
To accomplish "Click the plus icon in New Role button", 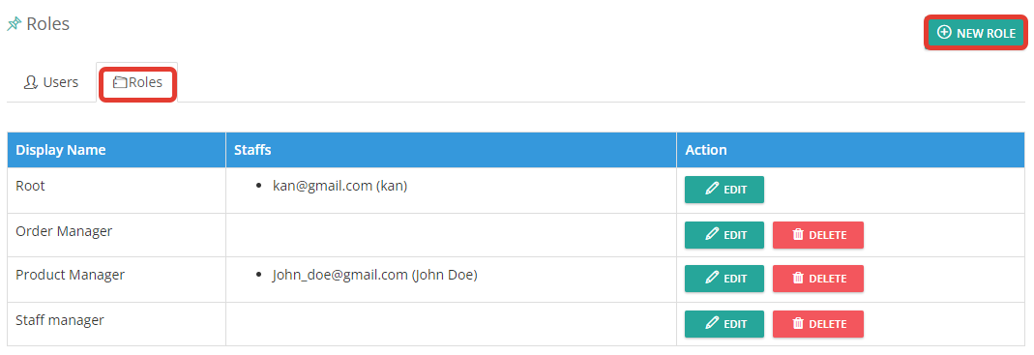I will click(944, 32).
